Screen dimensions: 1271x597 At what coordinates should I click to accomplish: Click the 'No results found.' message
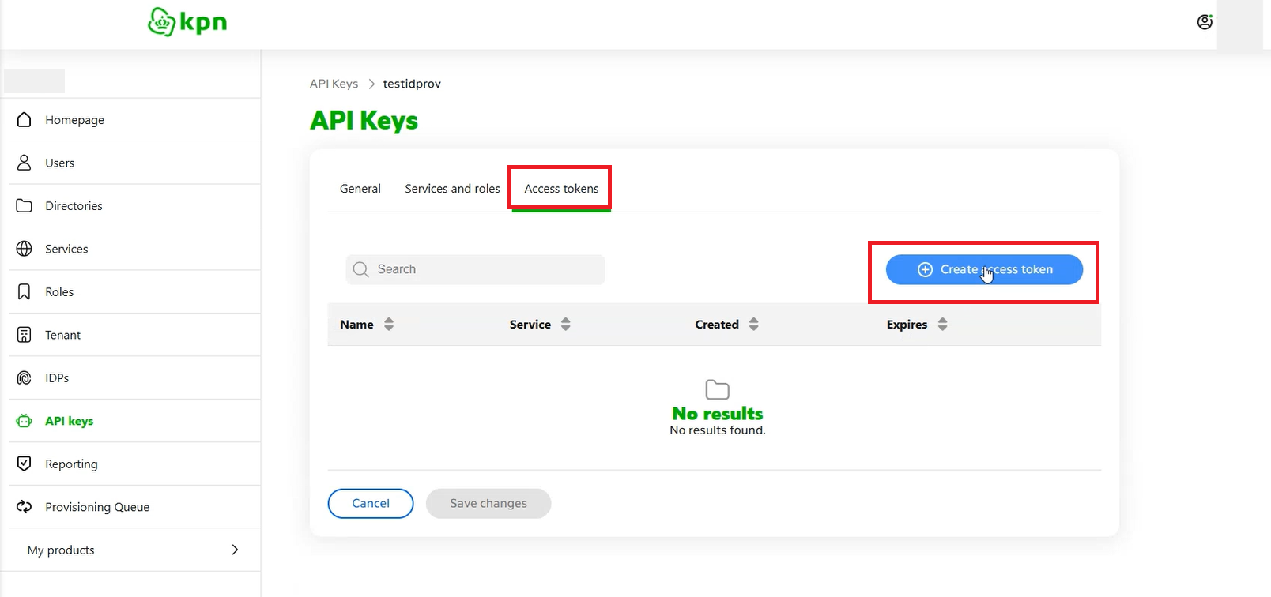718,430
